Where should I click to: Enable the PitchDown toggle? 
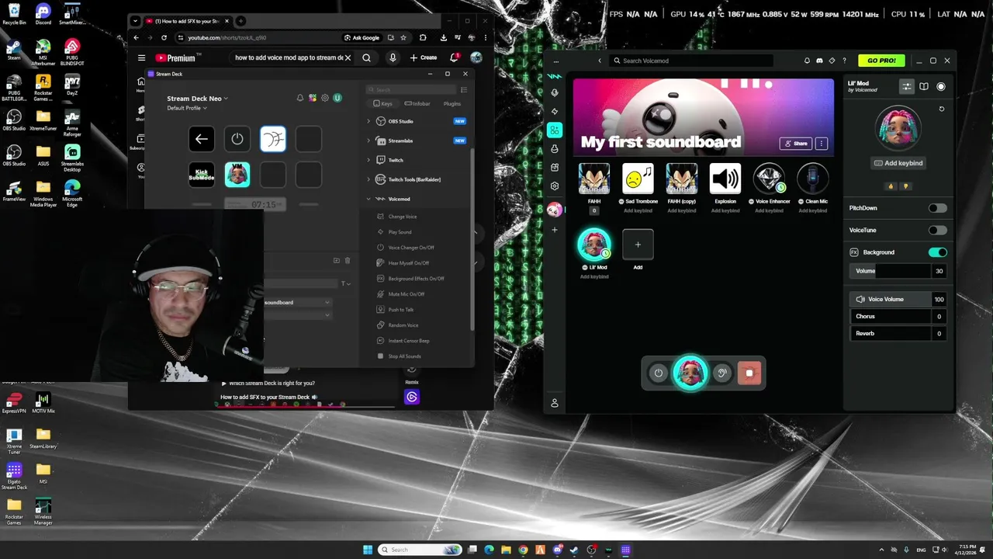coord(937,208)
